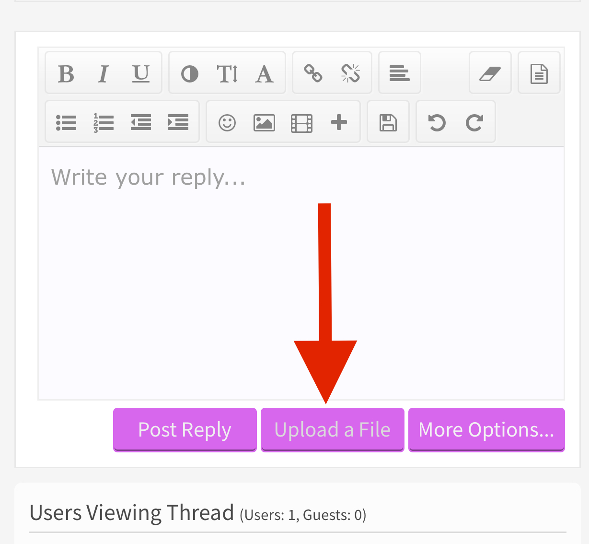Remove link with broken chain icon
Image resolution: width=589 pixels, height=544 pixels.
(351, 73)
